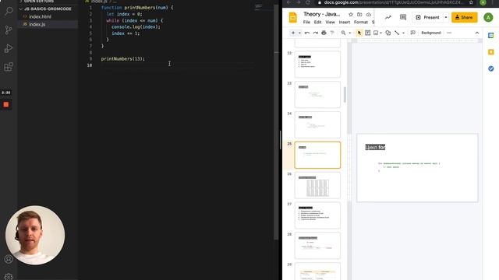Open insert image dropdown arrow
Viewport: 499px width, 280px height.
click(x=381, y=33)
